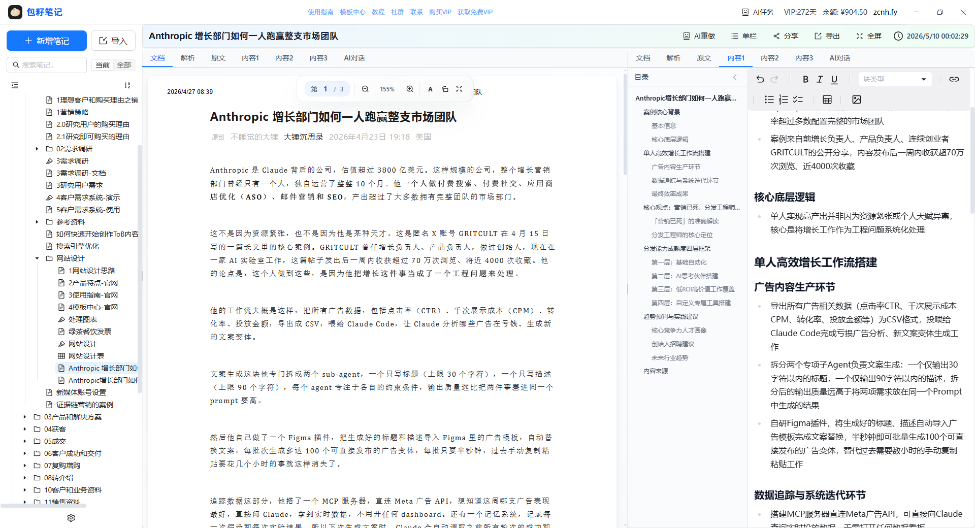This screenshot has width=975, height=528.
Task: Collapse the note tree indent icon
Action: coord(15,85)
